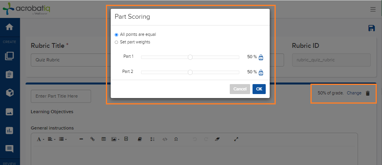Open the hamburger menu at top right

point(373,10)
